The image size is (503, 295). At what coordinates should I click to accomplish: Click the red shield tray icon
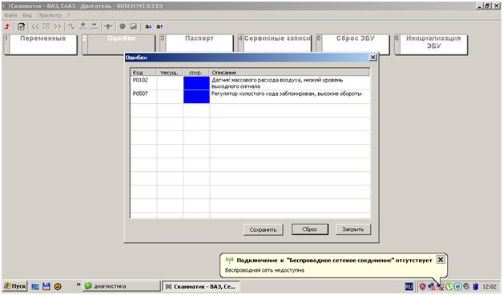423,287
